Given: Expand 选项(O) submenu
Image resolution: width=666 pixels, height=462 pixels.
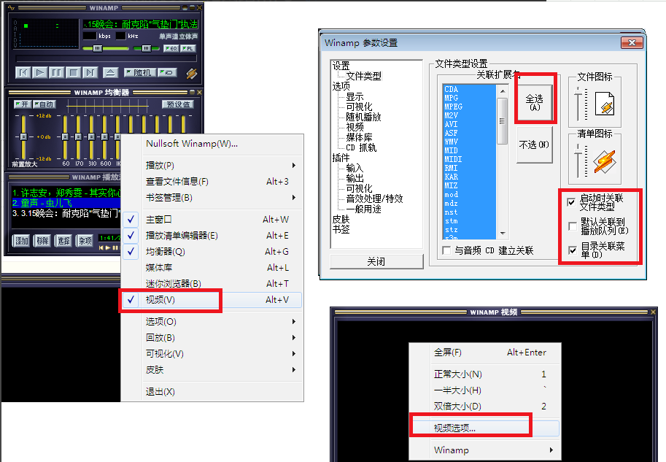Looking at the screenshot, I should pos(212,321).
